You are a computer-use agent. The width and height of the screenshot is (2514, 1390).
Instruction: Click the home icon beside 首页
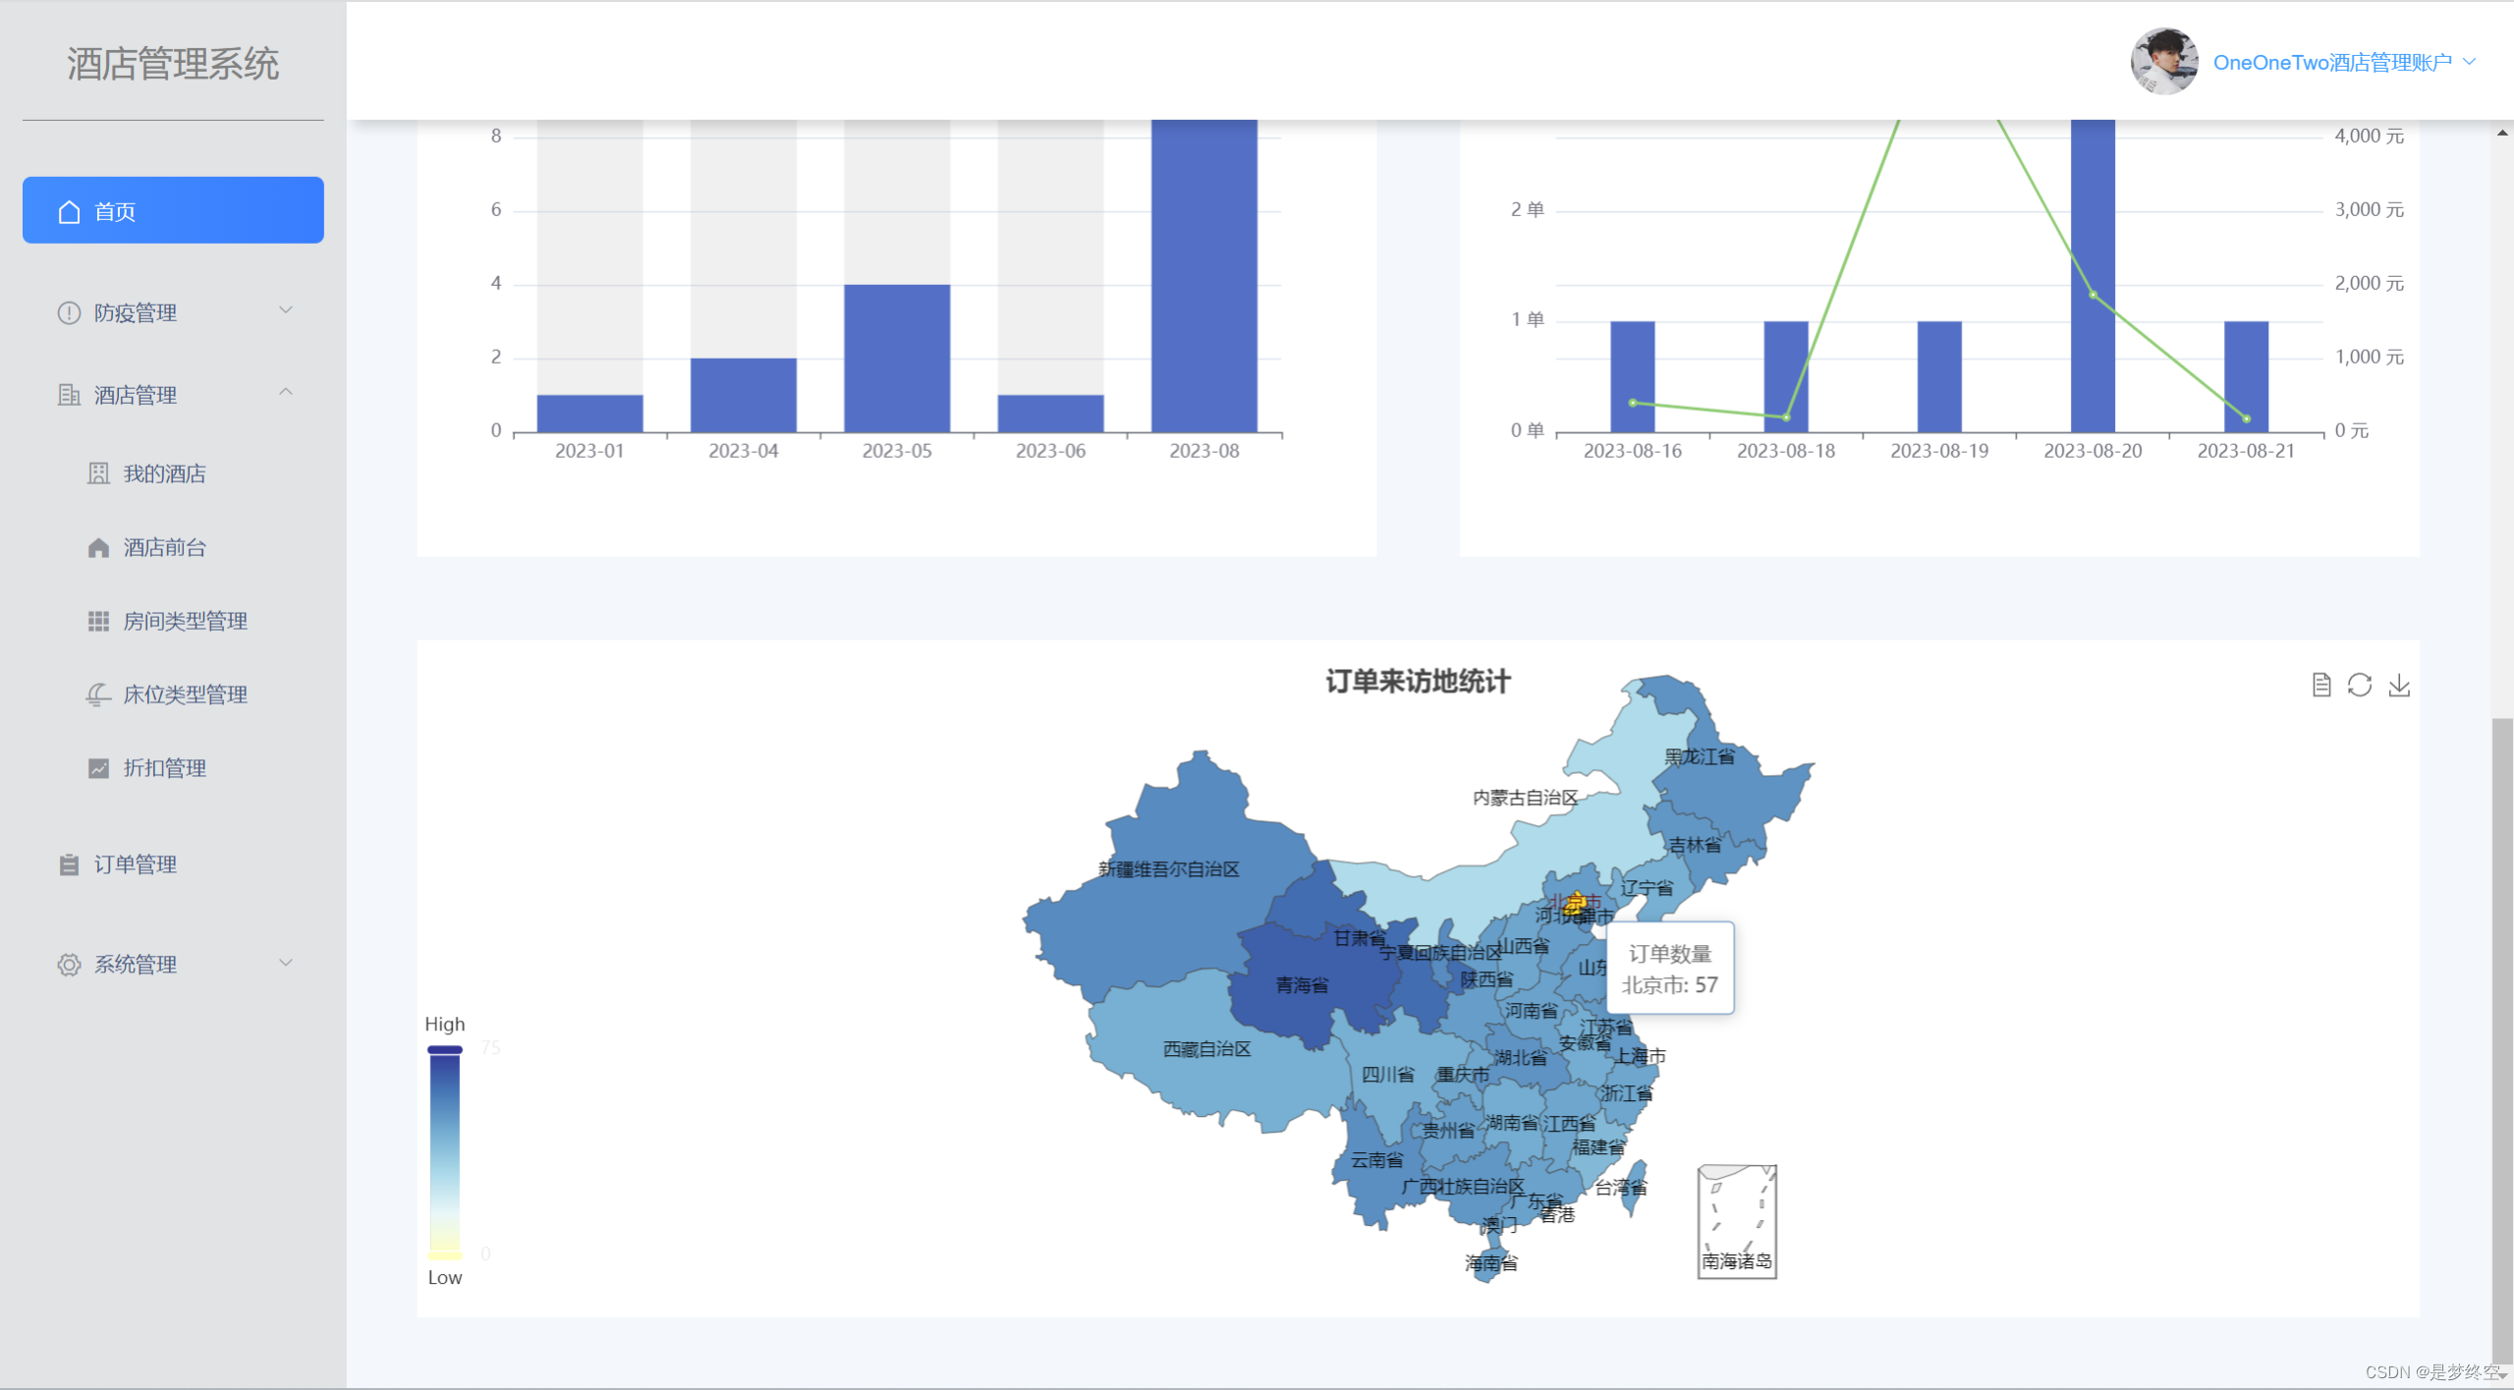[x=69, y=211]
